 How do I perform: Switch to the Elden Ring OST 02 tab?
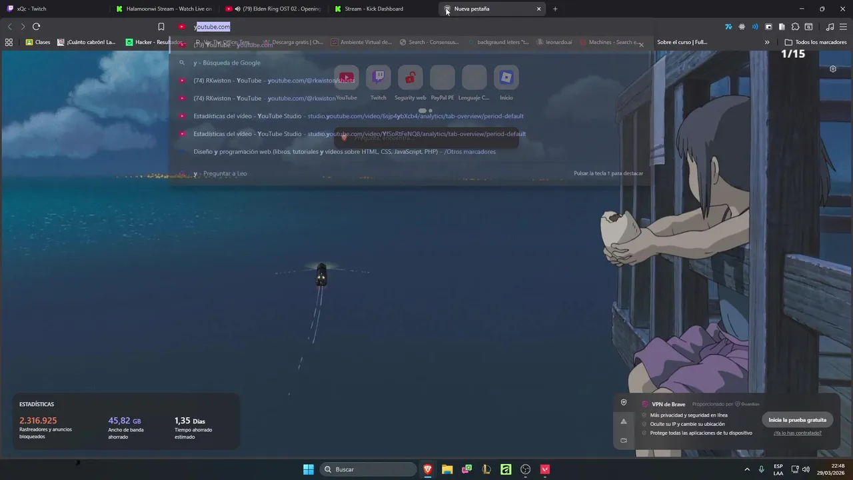[273, 9]
